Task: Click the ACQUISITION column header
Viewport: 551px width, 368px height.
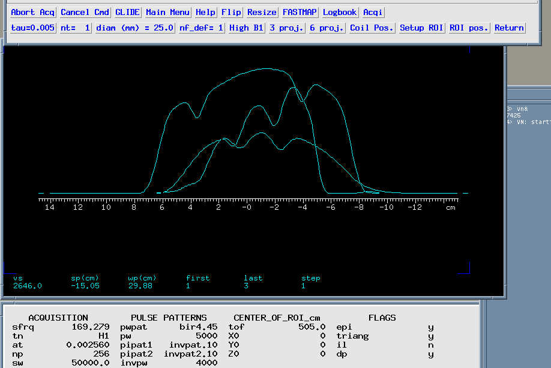Action: coord(58,318)
